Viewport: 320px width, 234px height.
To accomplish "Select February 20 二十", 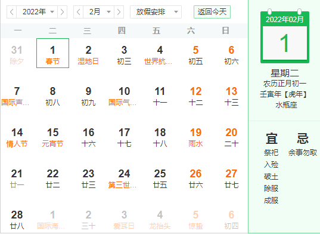I will point(231,138).
